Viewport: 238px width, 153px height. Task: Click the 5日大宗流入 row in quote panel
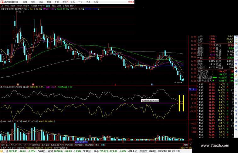[x=216, y=81]
